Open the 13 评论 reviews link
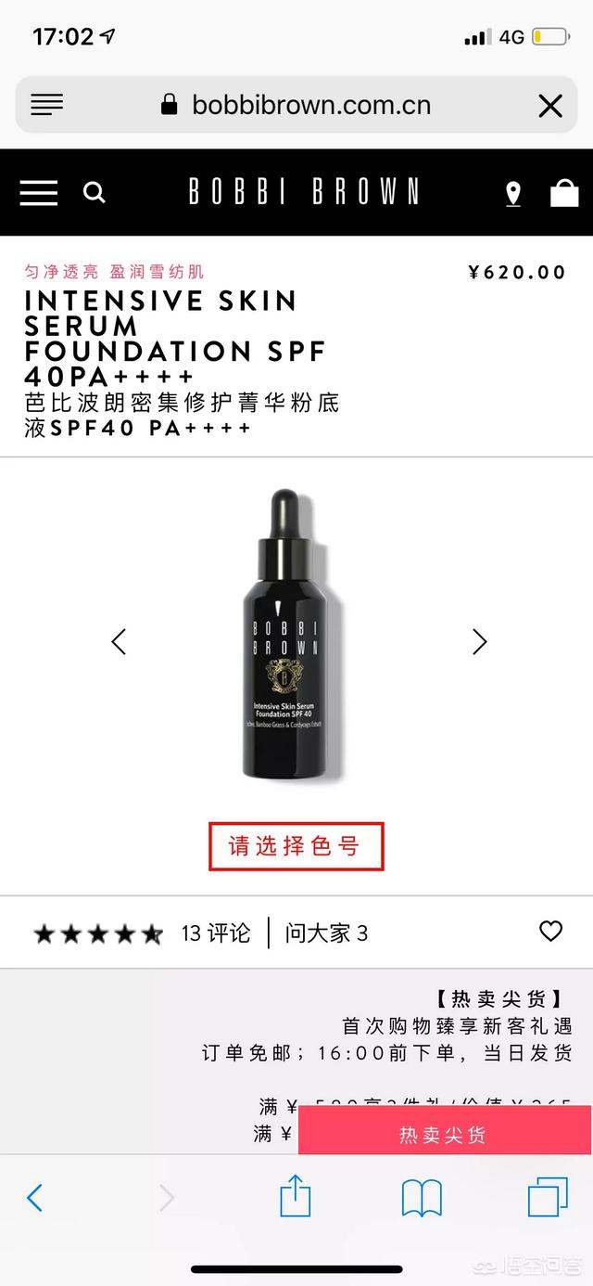593x1286 pixels. (216, 932)
